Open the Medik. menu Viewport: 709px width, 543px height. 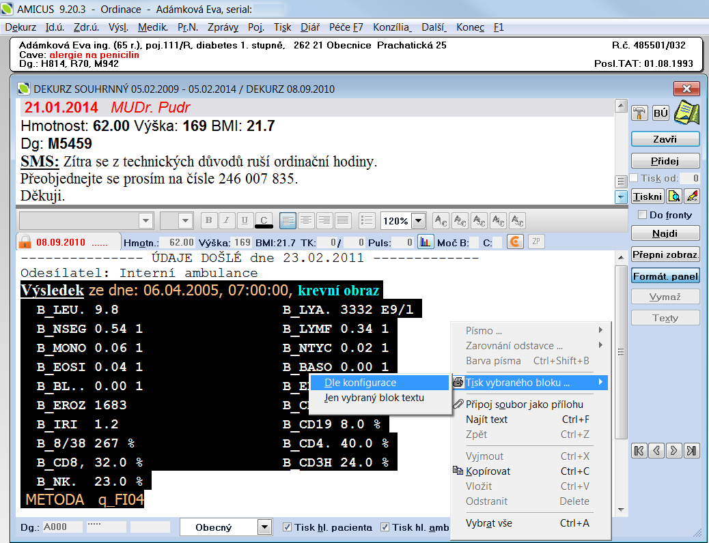click(x=152, y=27)
